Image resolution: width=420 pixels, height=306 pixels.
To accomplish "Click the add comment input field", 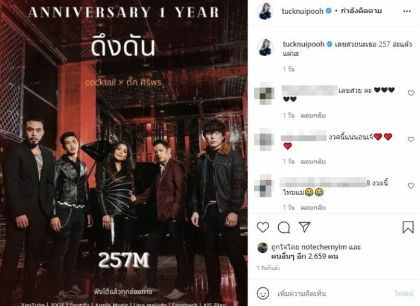I will pos(332,294).
